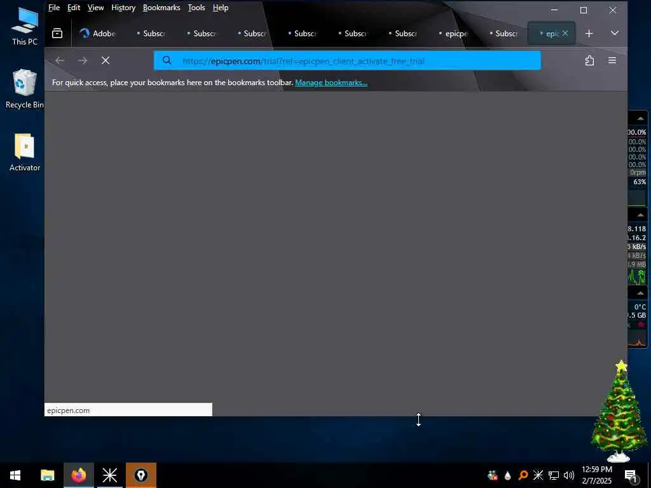
Task: Select This PC desktop icon
Action: pyautogui.click(x=25, y=25)
